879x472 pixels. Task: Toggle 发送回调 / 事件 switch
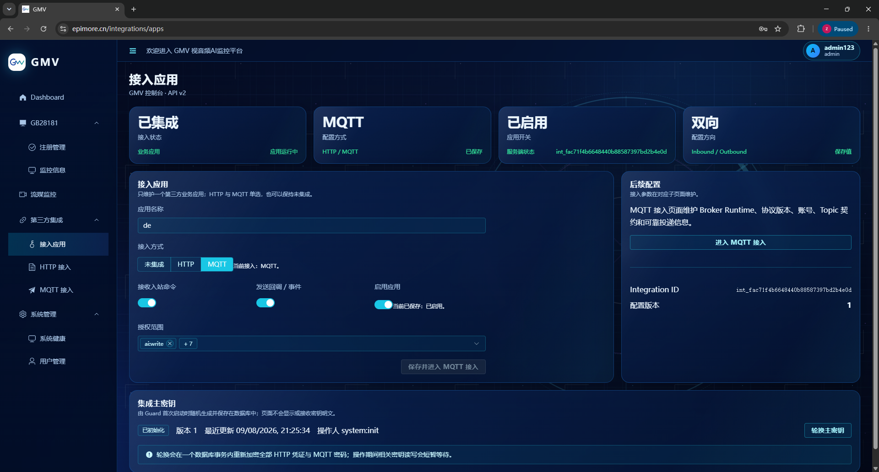pos(266,303)
